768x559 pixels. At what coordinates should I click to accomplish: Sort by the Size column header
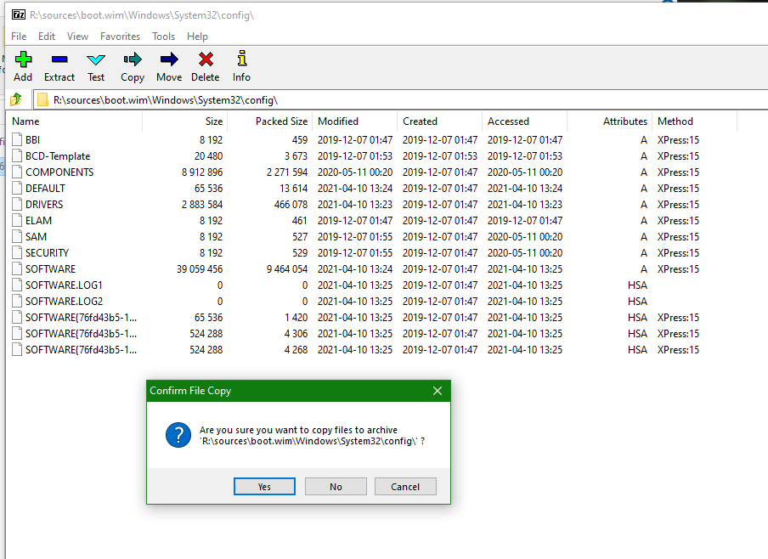pos(184,121)
